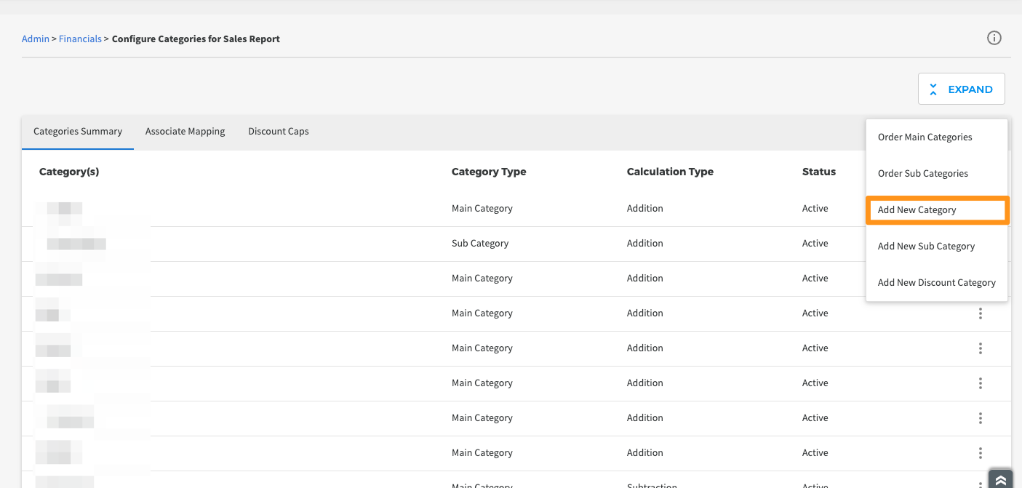
Task: Choose Order Main Categories from the menu
Action: coord(936,137)
